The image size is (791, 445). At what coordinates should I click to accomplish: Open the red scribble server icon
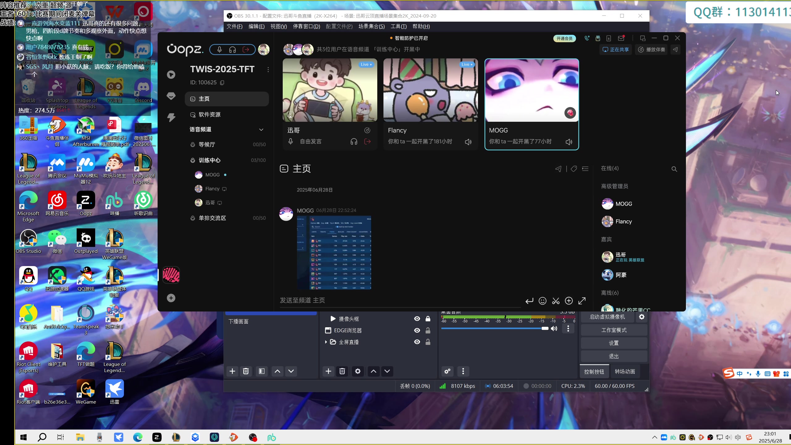point(171,275)
